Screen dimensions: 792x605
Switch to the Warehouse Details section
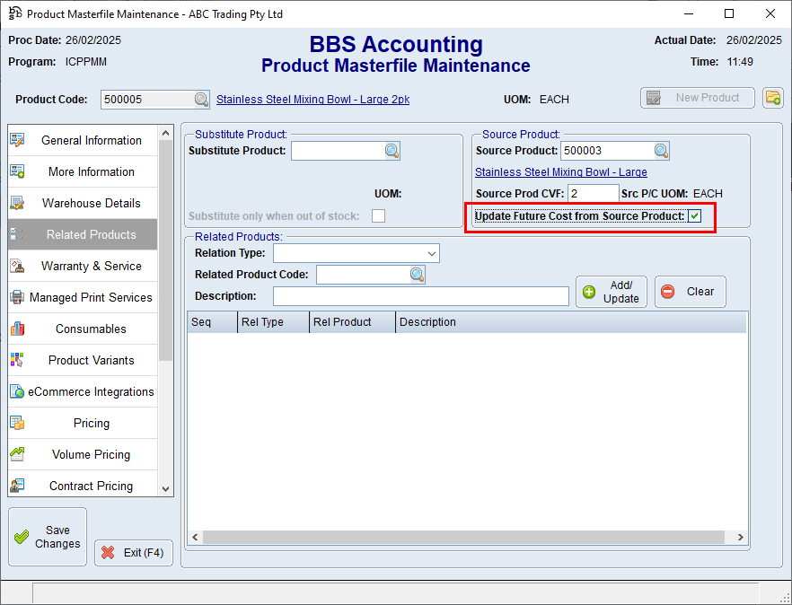(x=91, y=203)
